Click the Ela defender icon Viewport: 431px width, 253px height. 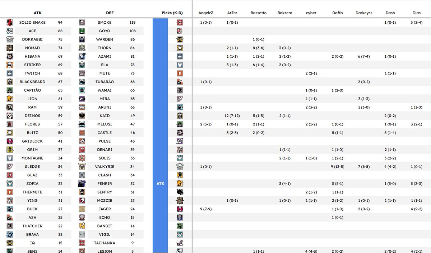(x=82, y=65)
